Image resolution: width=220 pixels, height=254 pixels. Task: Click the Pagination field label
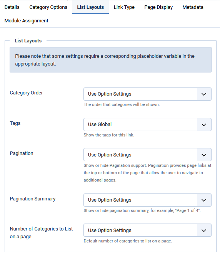(22, 153)
